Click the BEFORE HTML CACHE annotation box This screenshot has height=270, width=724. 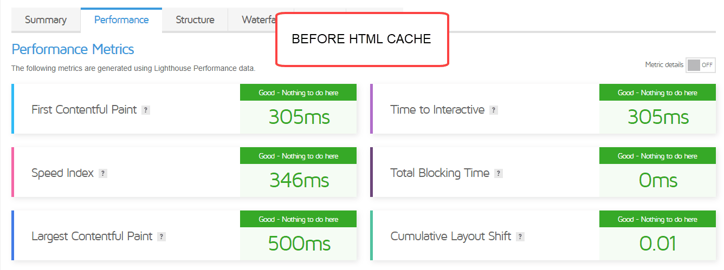click(x=362, y=39)
